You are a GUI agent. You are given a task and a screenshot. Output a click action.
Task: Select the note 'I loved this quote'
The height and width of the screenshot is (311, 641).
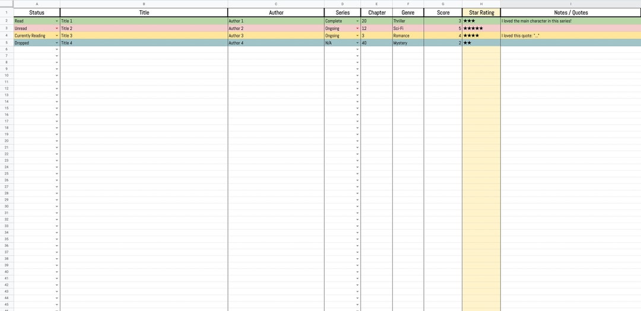pyautogui.click(x=571, y=36)
